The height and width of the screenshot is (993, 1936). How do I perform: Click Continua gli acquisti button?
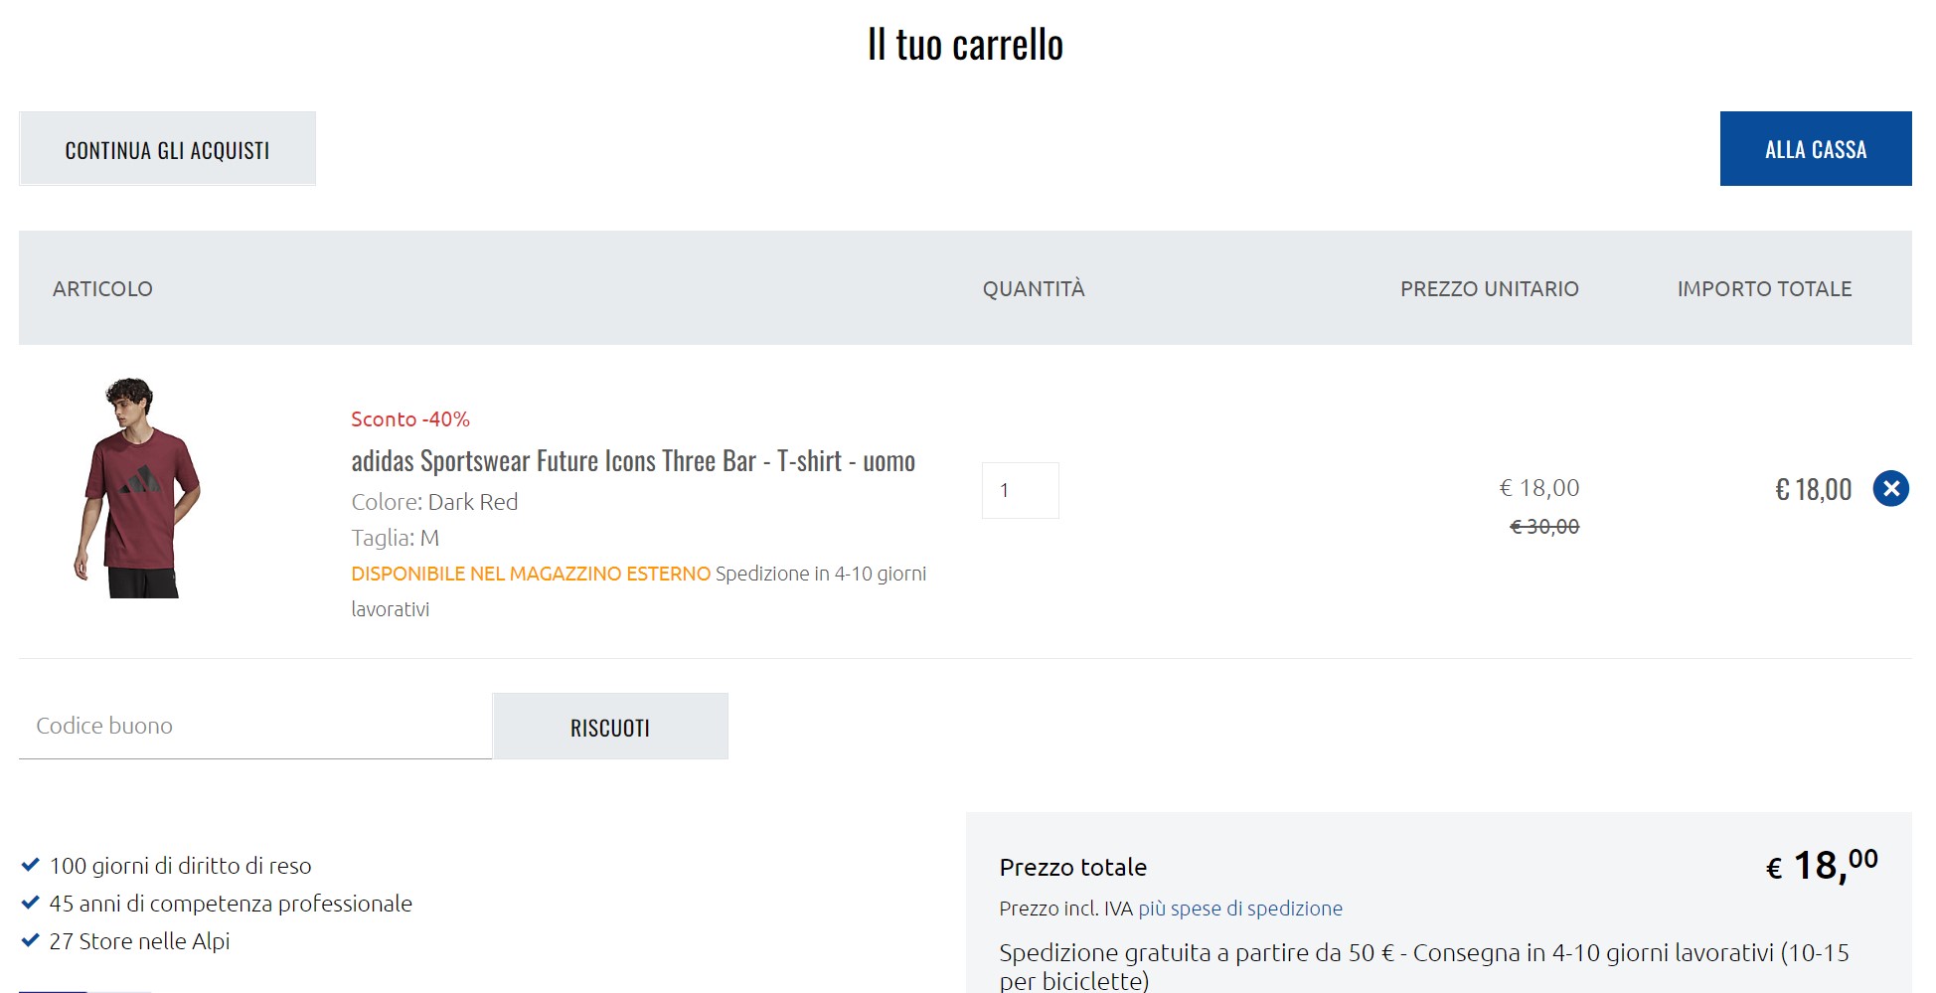coord(167,148)
